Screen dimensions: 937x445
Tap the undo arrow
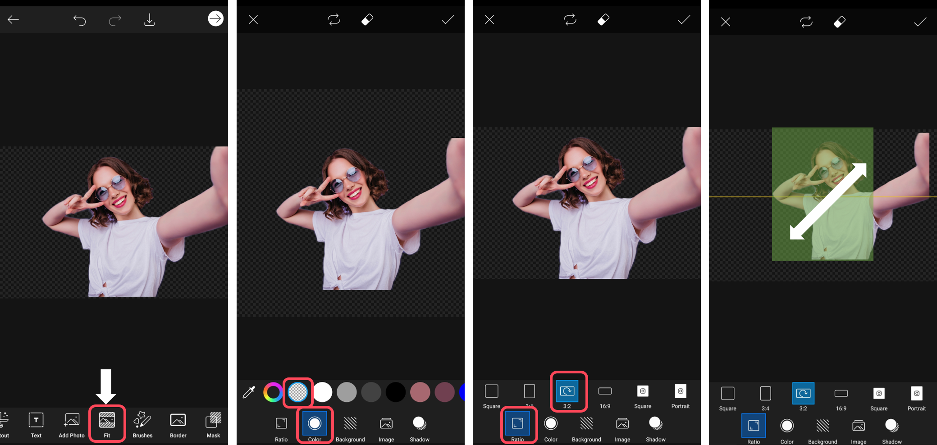pos(80,19)
